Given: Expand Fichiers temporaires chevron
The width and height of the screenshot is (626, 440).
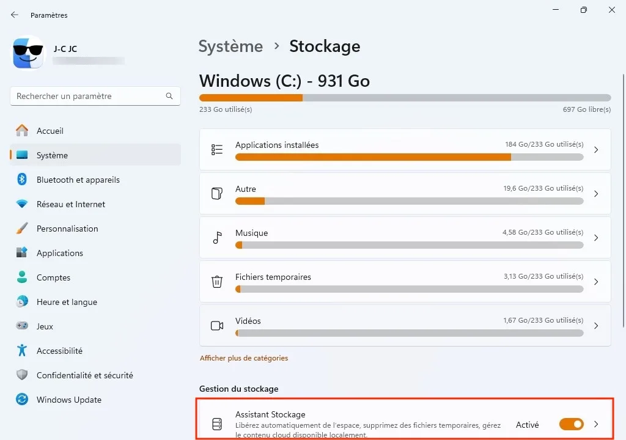Looking at the screenshot, I should tap(596, 282).
